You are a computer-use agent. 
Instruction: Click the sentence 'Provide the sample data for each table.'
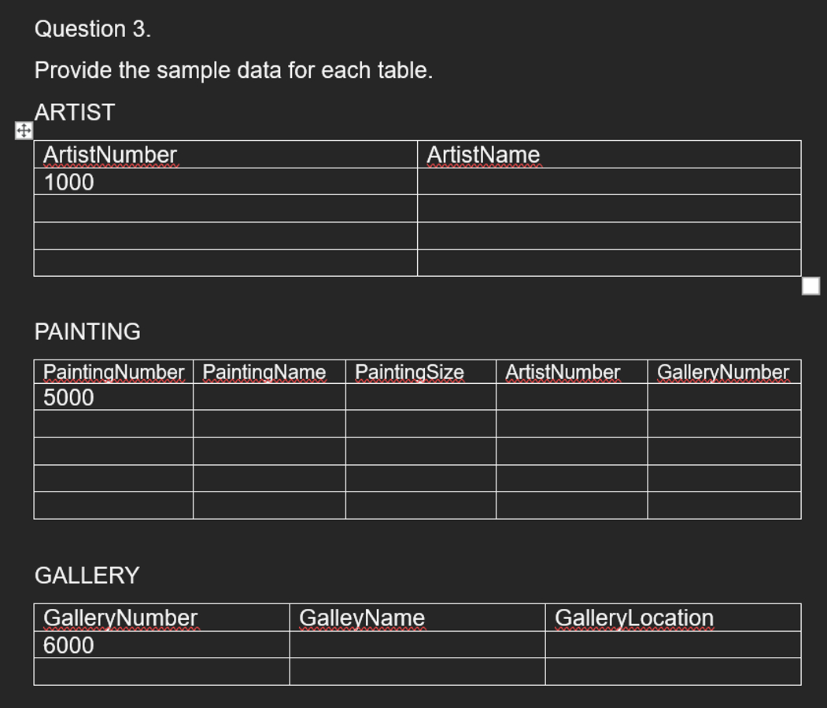234,70
